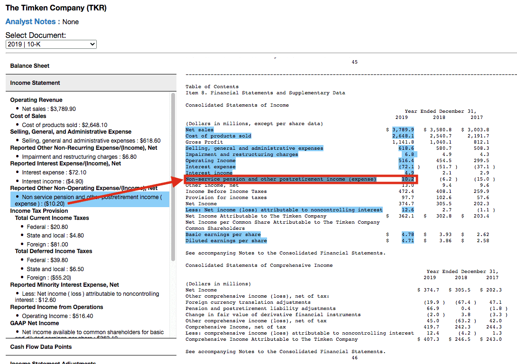Image resolution: width=517 pixels, height=364 pixels.
Task: Select 'Operating Income : $516.40' data point
Action: point(57,316)
